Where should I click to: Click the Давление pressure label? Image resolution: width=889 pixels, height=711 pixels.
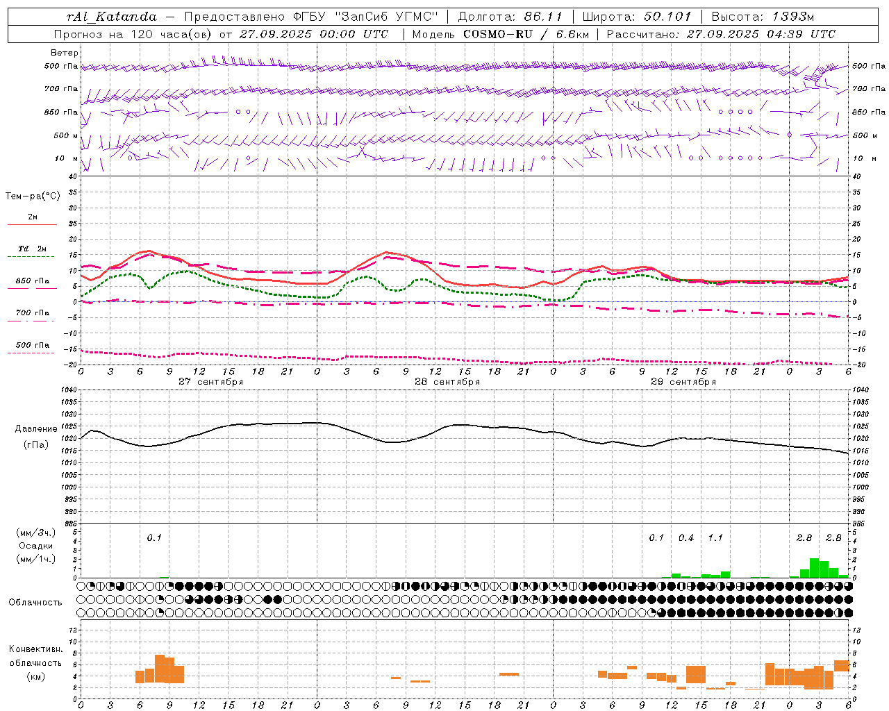[x=36, y=429]
